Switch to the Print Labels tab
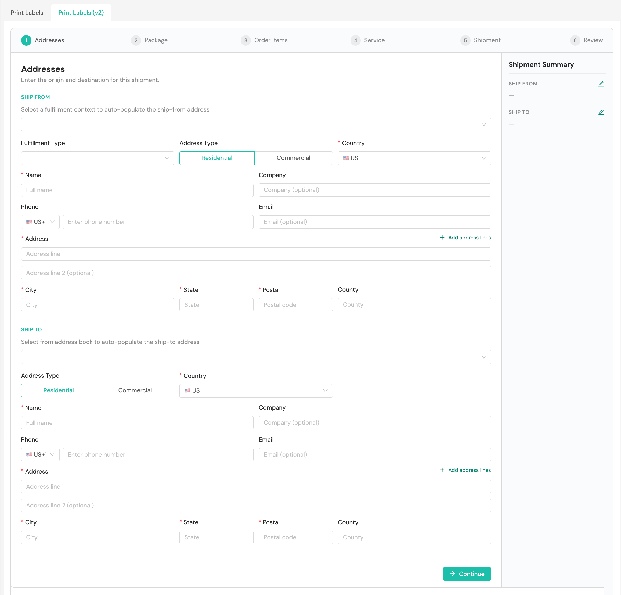The height and width of the screenshot is (595, 621). tap(27, 13)
